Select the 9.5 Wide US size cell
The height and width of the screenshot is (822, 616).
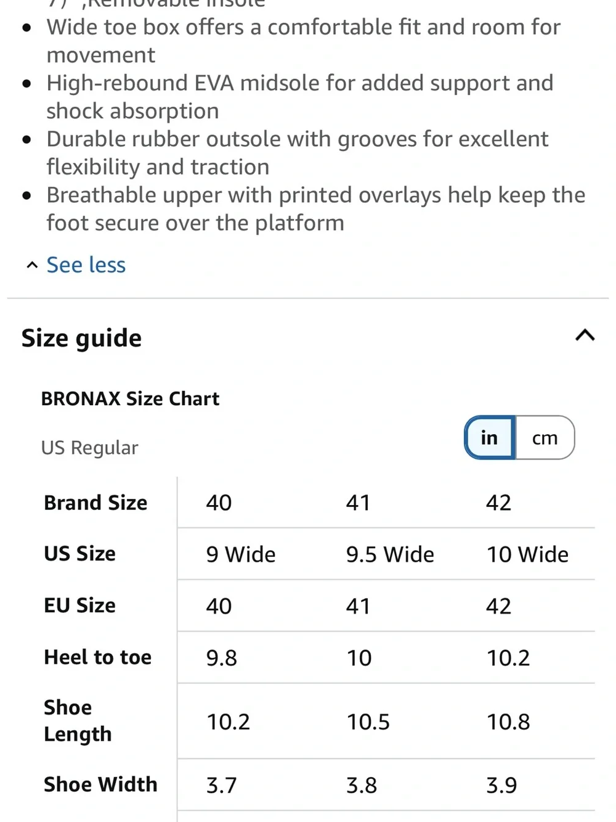[390, 554]
